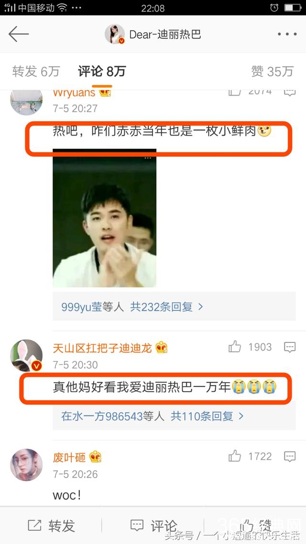The height and width of the screenshot is (544, 306).
Task: Expand 共110条回复 replies
Action: tap(207, 416)
